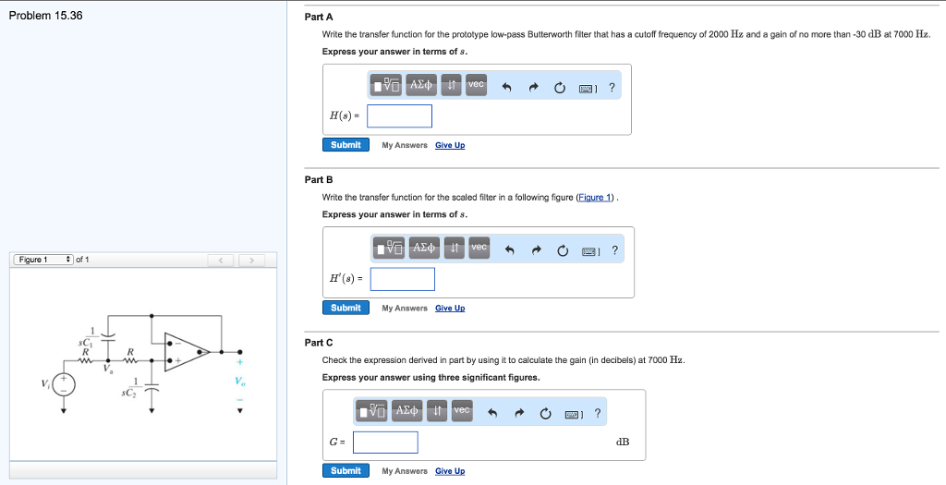Open keyboard shortcuts icon in Part A
Viewport: 946px width, 485px height.
pyautogui.click(x=586, y=88)
